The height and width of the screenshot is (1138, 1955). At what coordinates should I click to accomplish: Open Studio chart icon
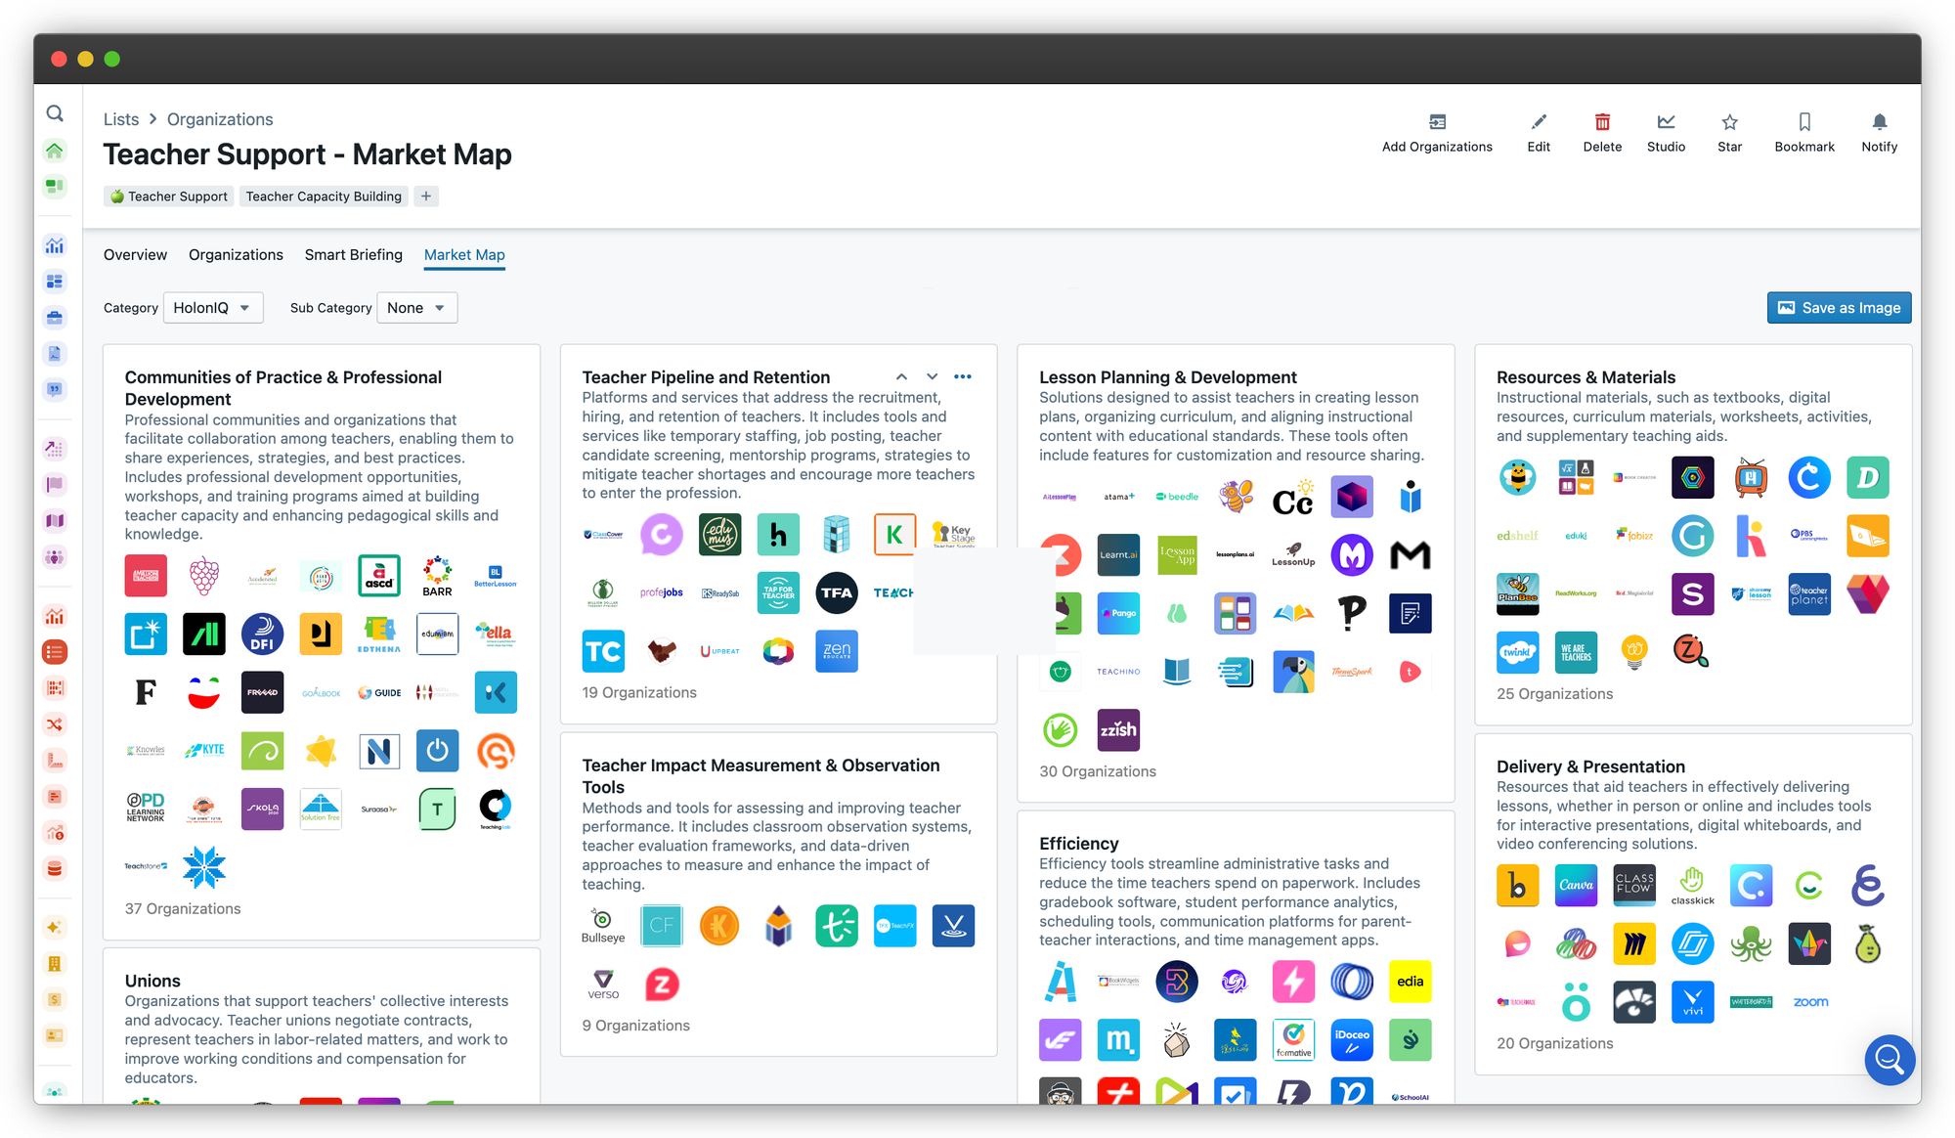tap(1666, 122)
